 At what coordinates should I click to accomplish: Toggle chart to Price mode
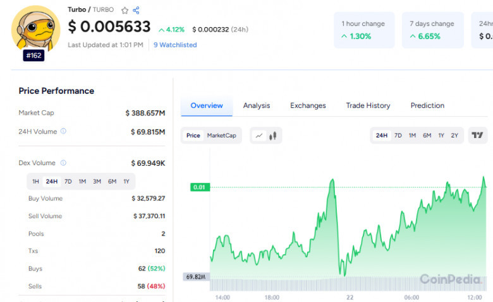coord(193,136)
